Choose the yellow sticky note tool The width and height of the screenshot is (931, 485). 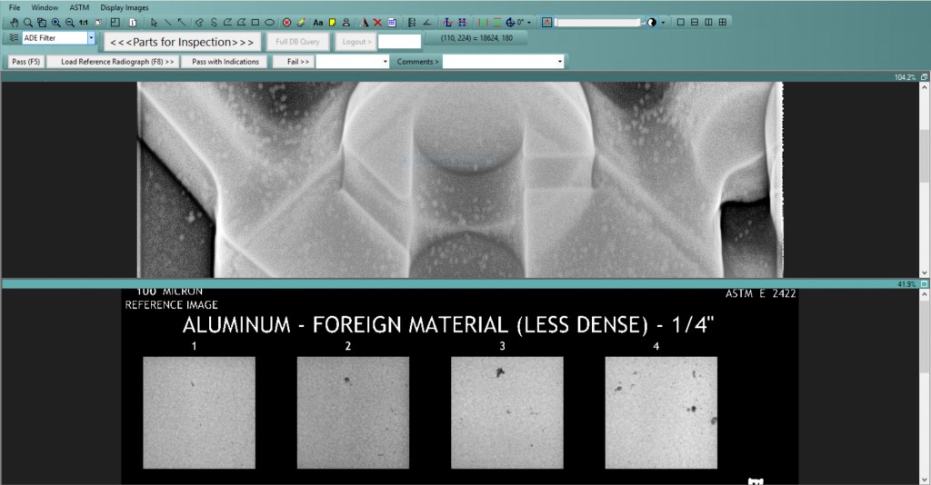tap(332, 22)
